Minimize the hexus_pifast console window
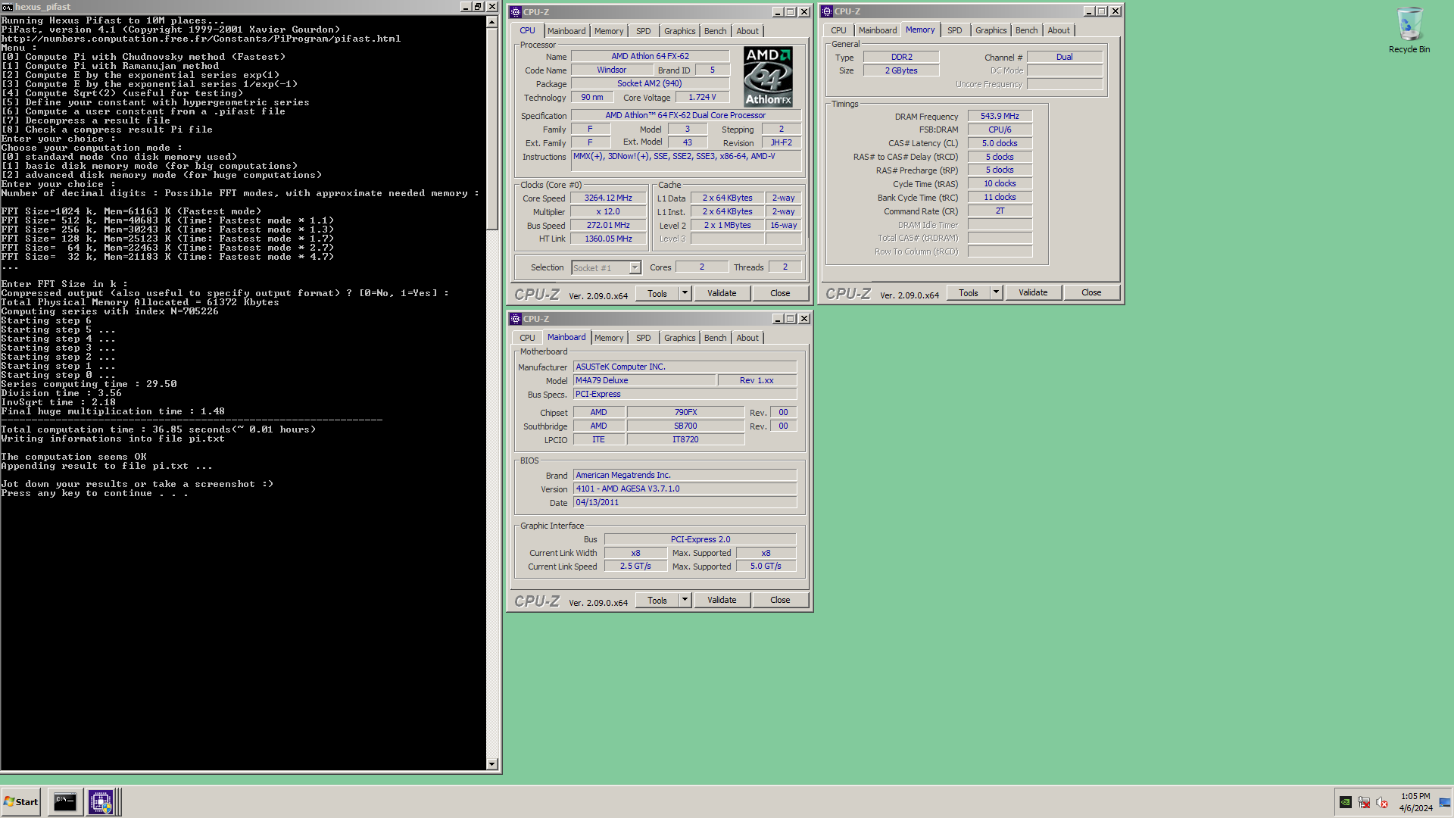Image resolution: width=1454 pixels, height=818 pixels. tap(466, 7)
